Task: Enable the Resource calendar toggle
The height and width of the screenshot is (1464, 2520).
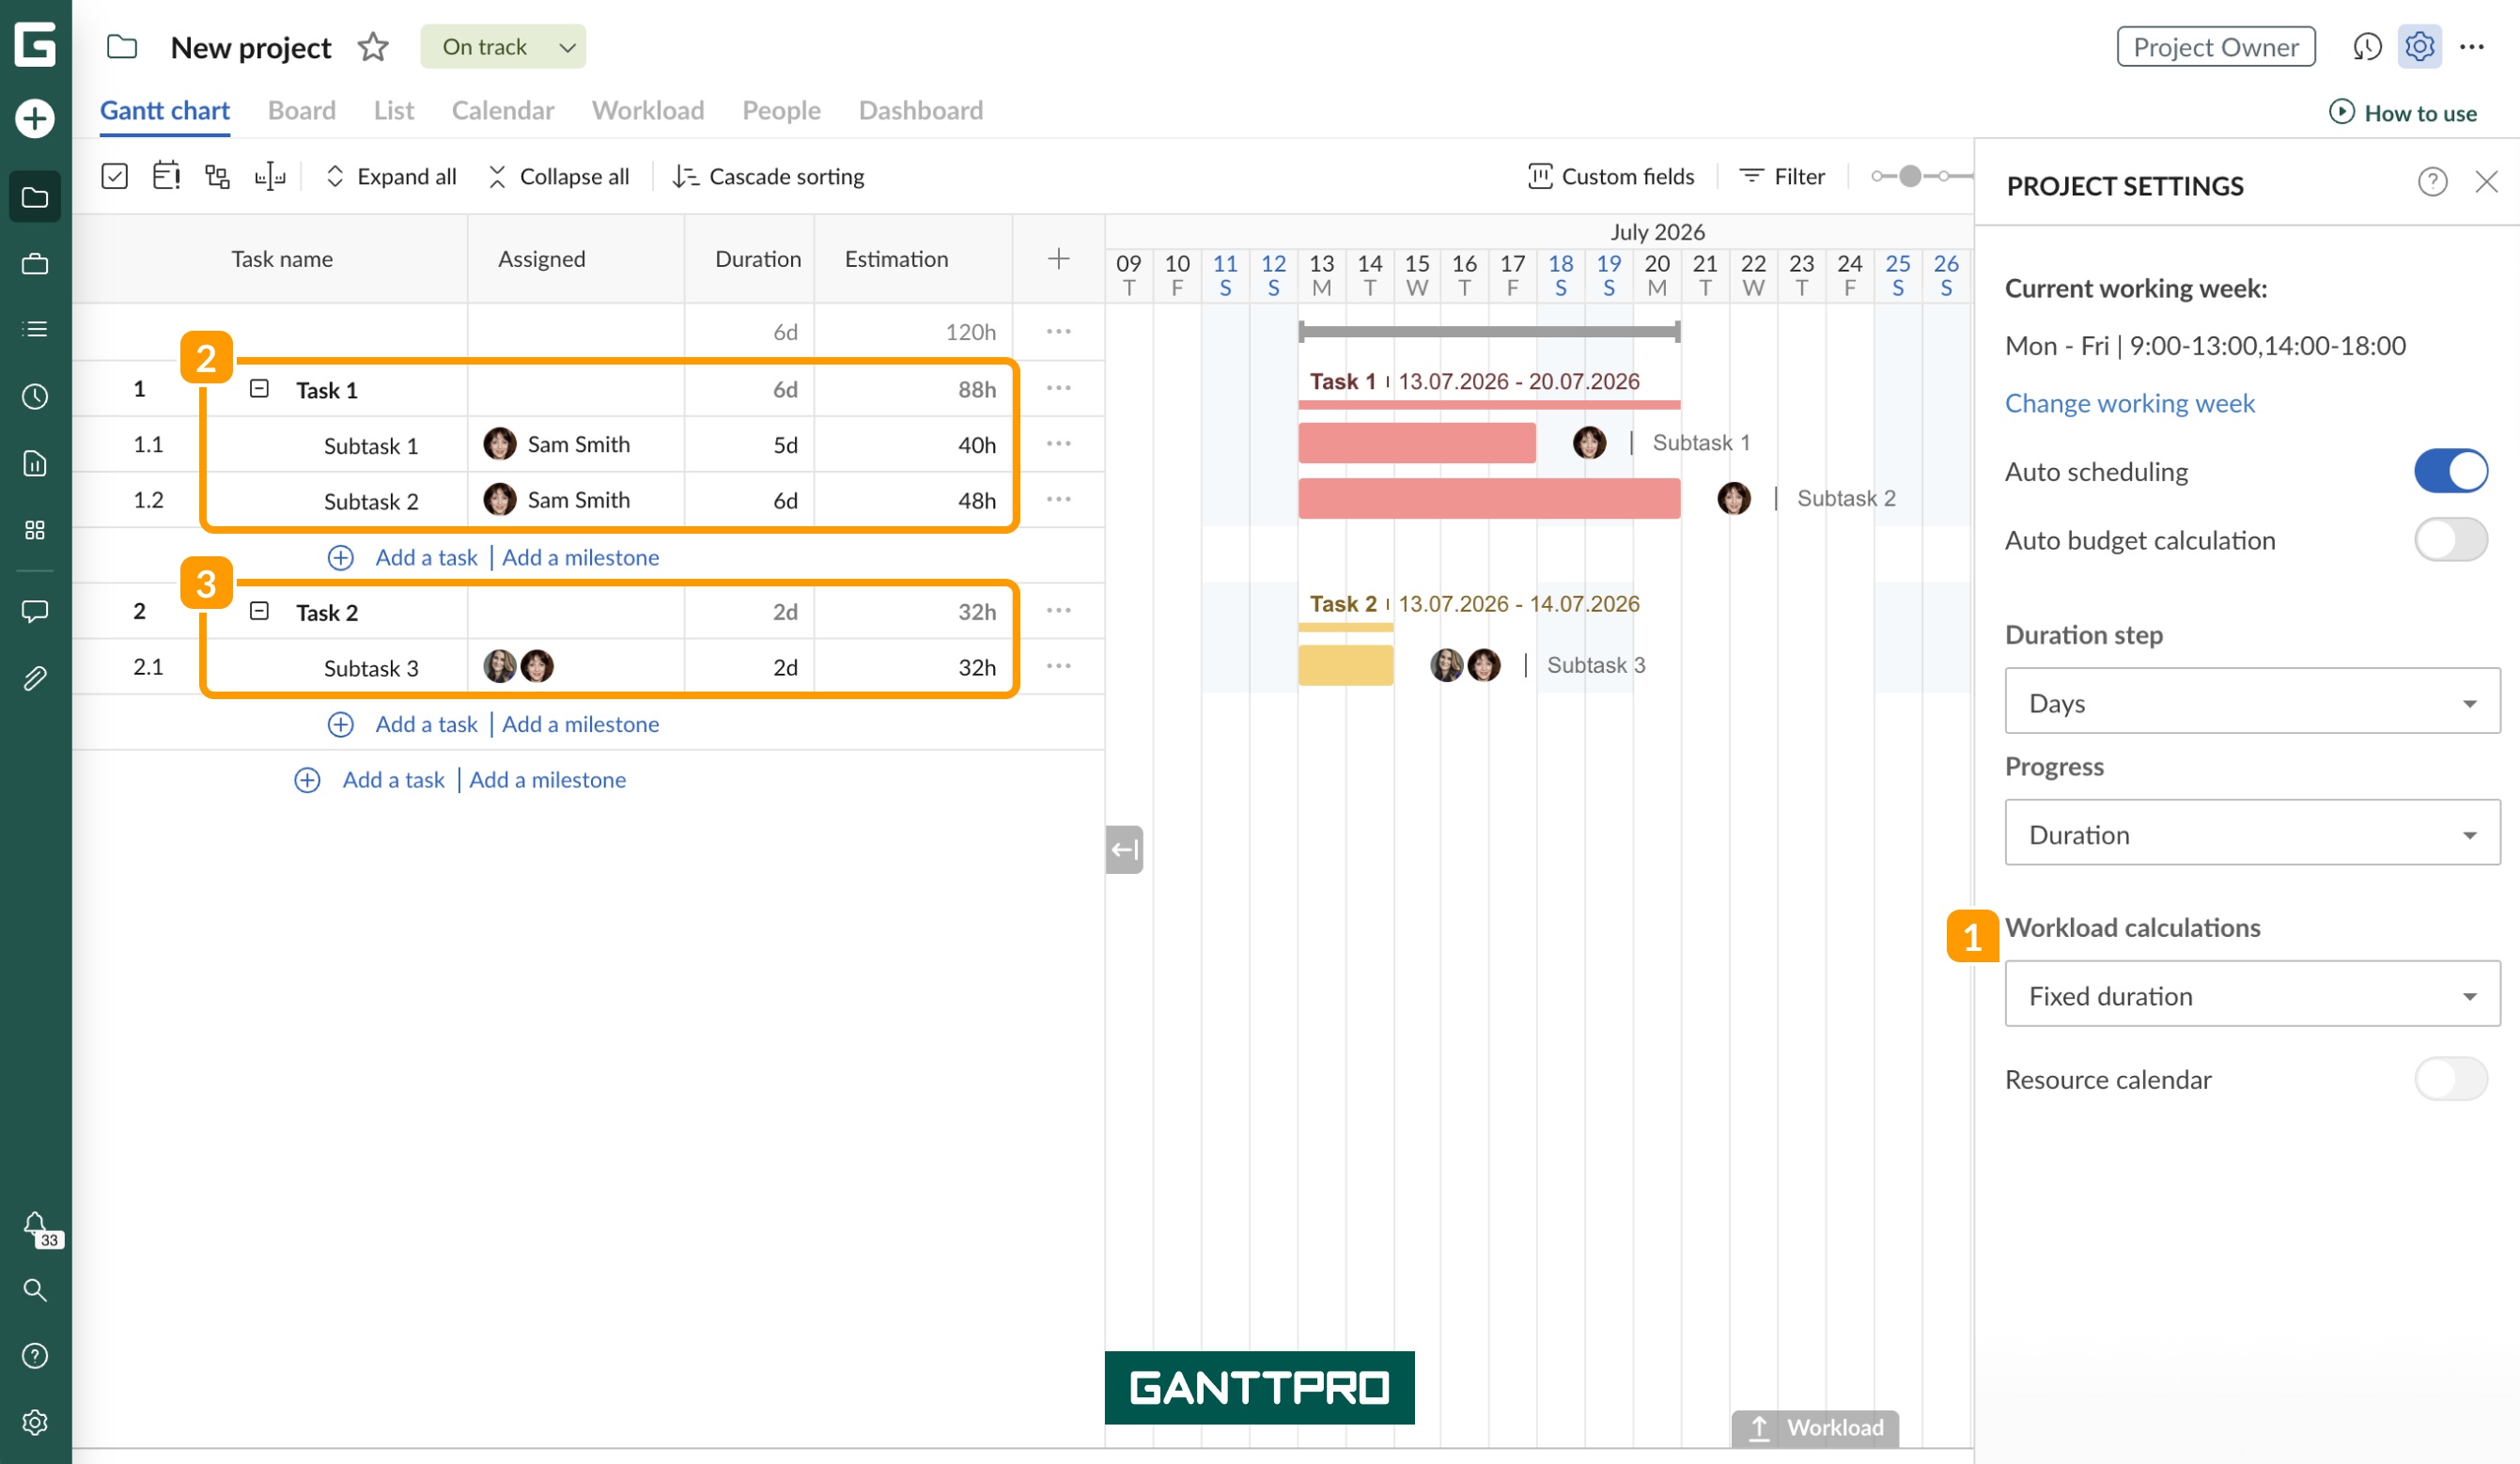Action: [x=2450, y=1079]
